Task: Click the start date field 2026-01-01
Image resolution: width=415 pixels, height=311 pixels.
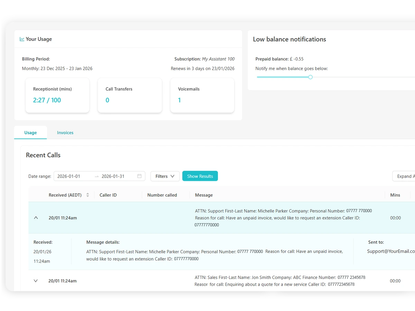Action: pyautogui.click(x=73, y=176)
